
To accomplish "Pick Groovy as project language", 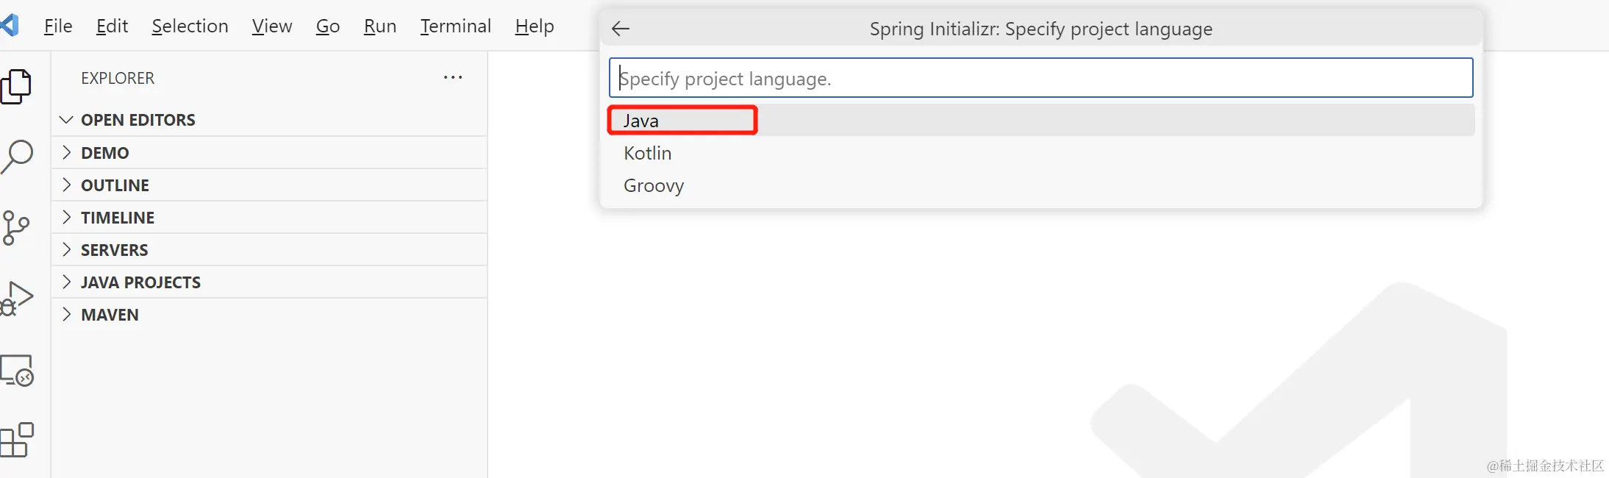I will coord(654,185).
